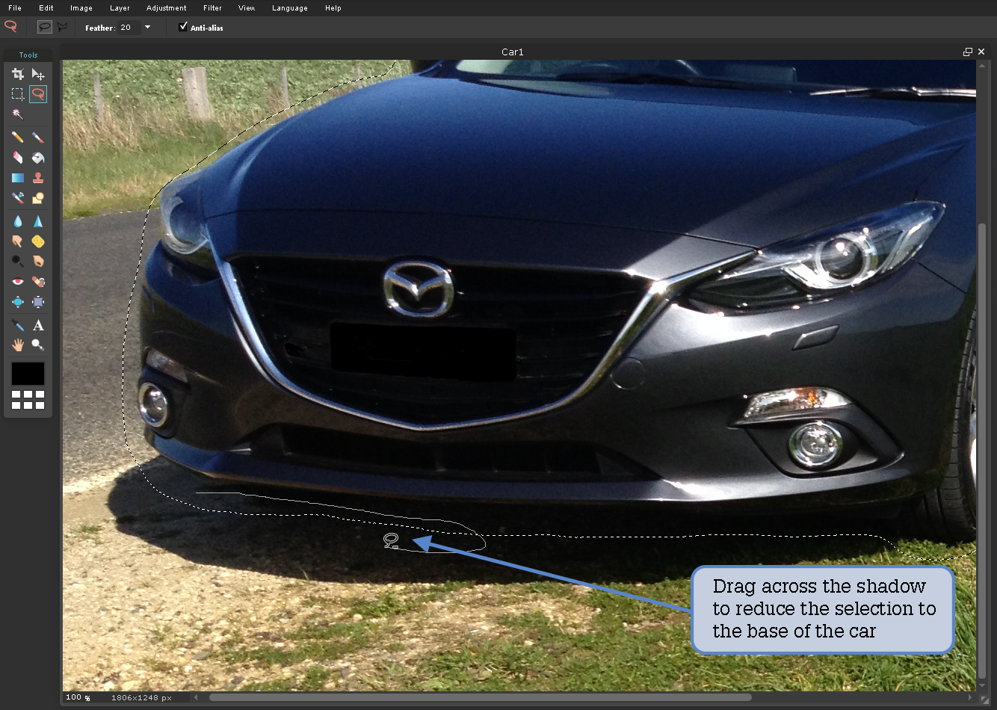This screenshot has height=710, width=997.
Task: Select the Bloat tool
Action: click(18, 302)
